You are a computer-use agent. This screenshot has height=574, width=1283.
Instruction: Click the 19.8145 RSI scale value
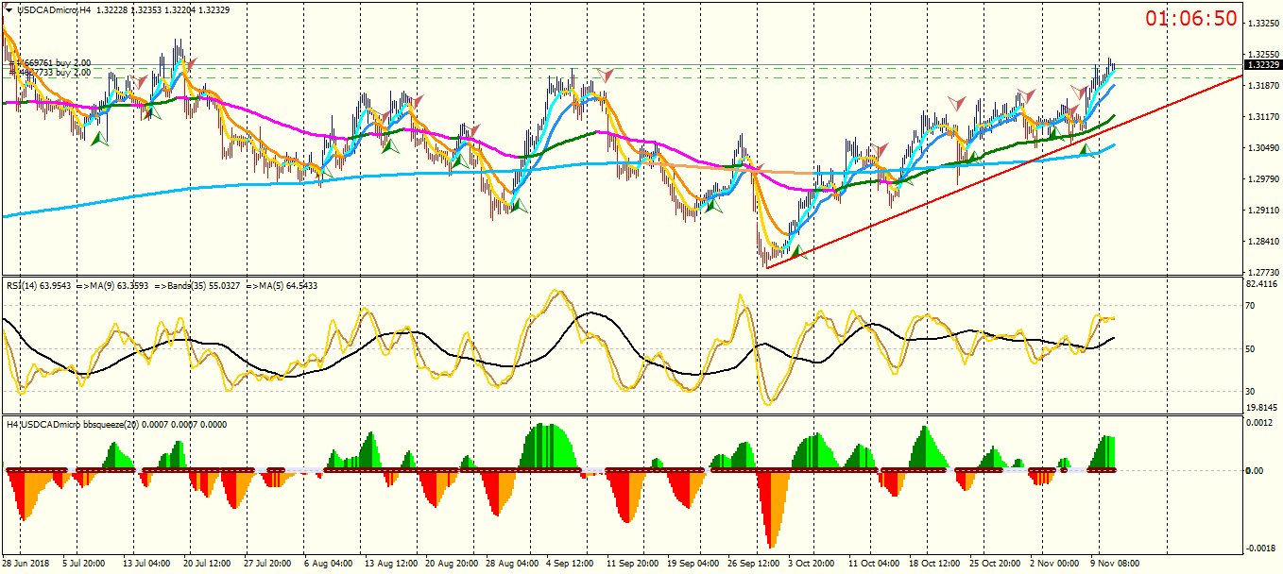[x=1262, y=408]
